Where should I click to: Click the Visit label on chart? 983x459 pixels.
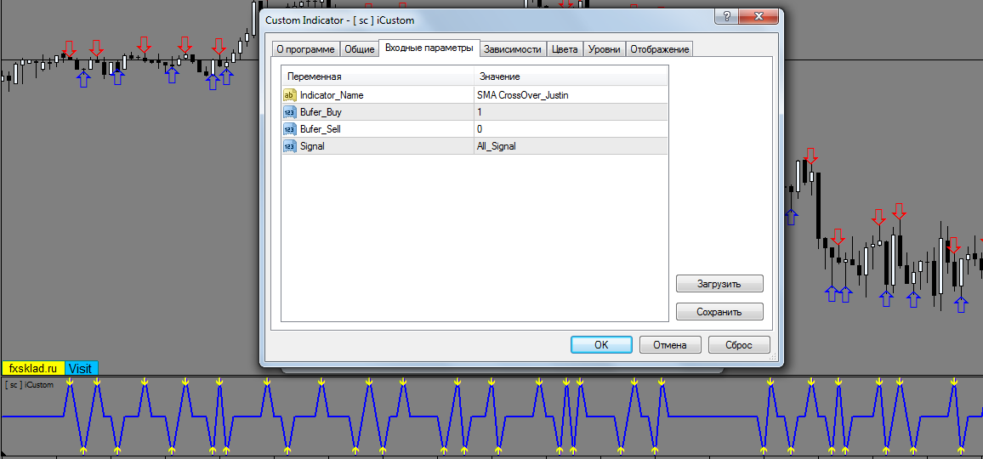[x=82, y=368]
